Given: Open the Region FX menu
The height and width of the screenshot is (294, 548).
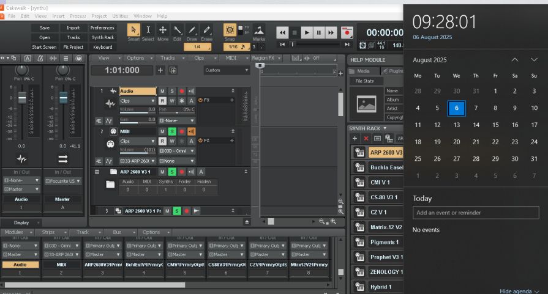Looking at the screenshot, I should tap(266, 58).
